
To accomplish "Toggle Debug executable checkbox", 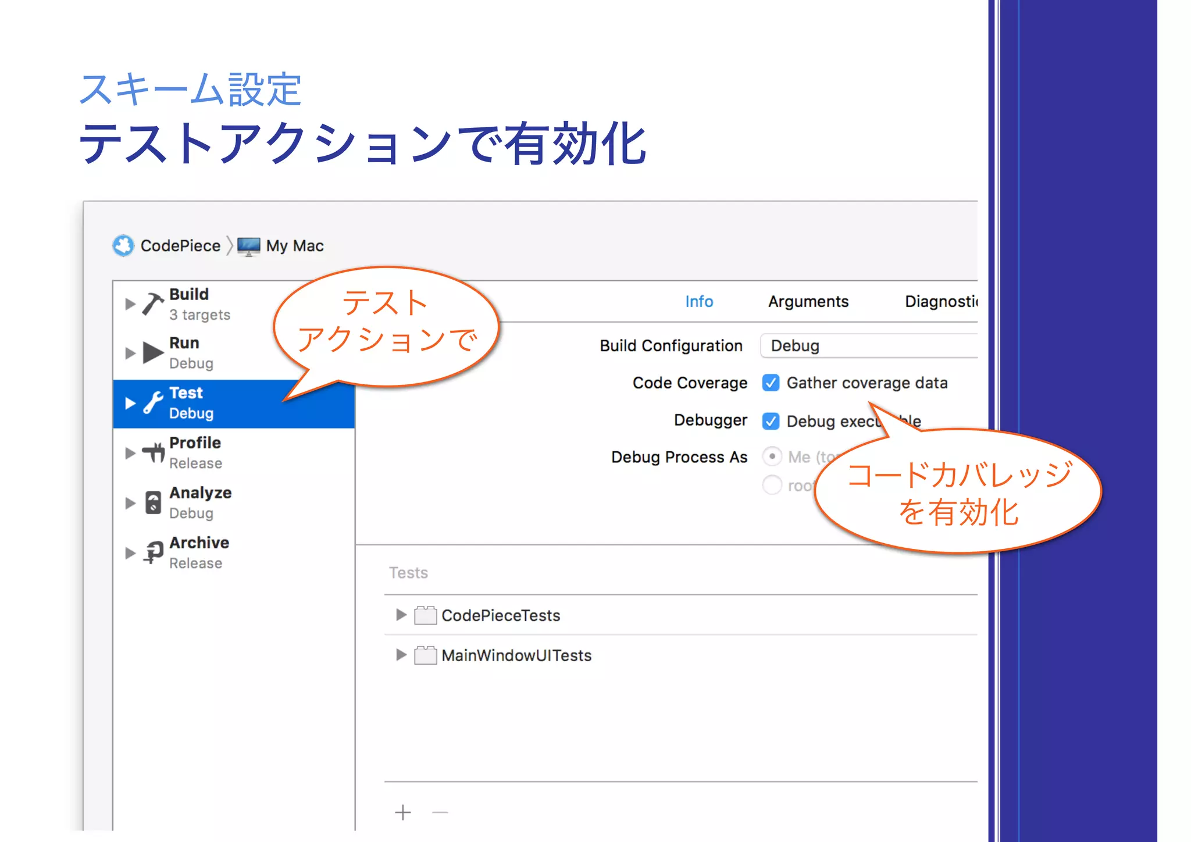I will (x=771, y=421).
